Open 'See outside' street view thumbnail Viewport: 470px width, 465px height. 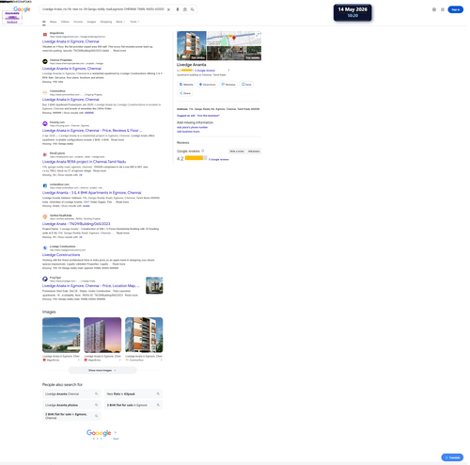(x=234, y=53)
